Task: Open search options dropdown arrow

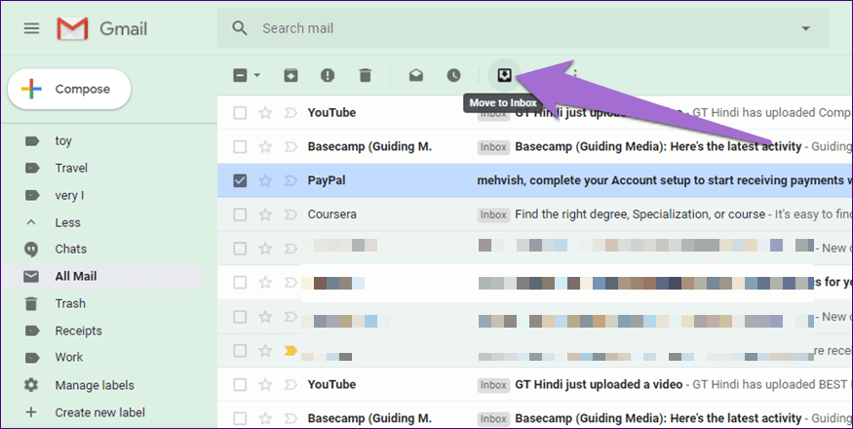Action: [805, 28]
